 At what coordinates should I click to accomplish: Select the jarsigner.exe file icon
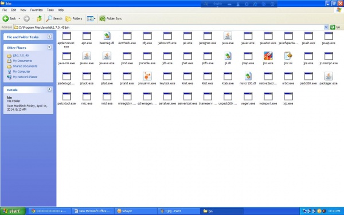tap(208, 36)
